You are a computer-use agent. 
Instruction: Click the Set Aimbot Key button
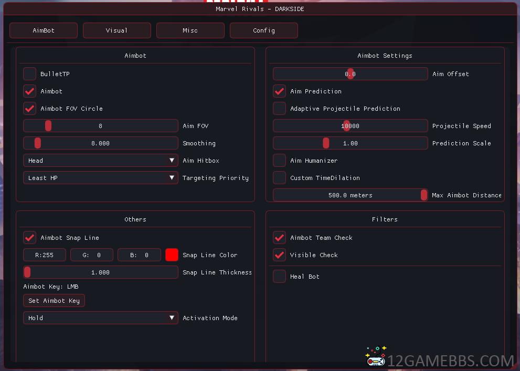[54, 301]
